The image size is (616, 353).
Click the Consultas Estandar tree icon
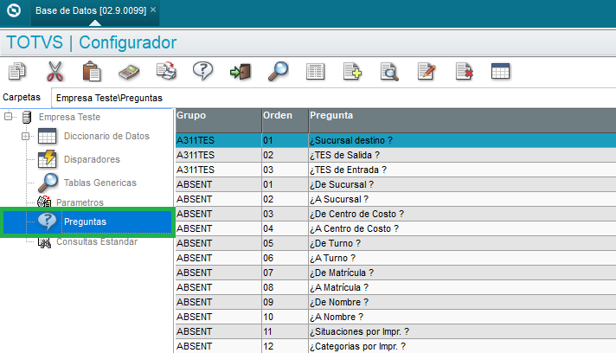point(44,242)
